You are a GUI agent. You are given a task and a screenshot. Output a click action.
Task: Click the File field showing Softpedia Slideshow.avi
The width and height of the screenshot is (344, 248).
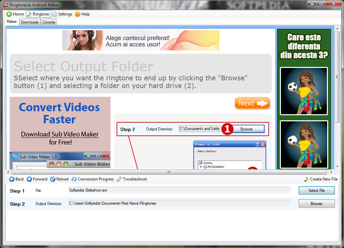click(179, 190)
